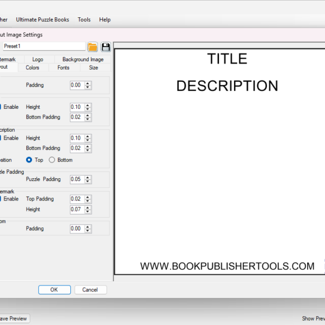Click the Preset1 preset name field
325x325 pixels.
pos(43,47)
